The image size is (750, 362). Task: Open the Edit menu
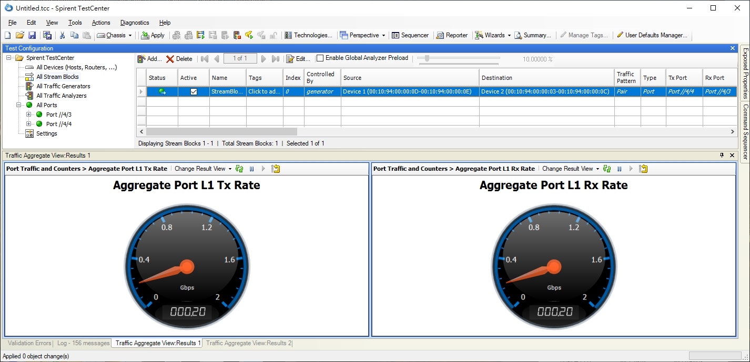(x=32, y=23)
